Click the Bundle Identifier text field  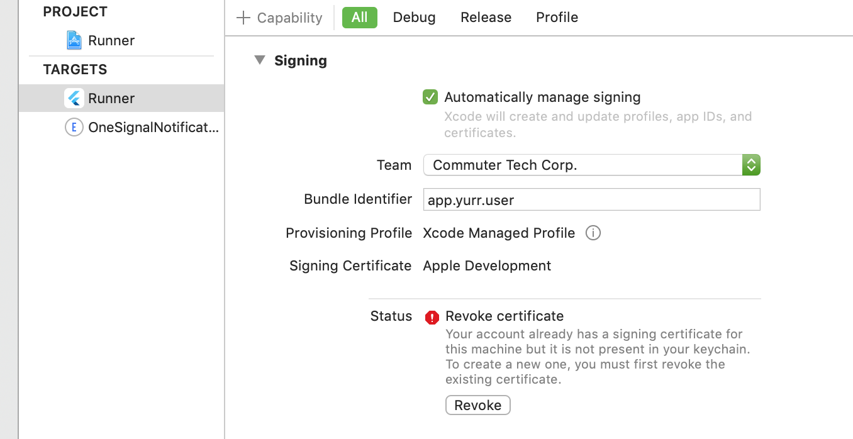(591, 200)
